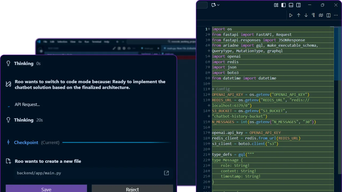Toggle the bottom panel layout icon

291,5
